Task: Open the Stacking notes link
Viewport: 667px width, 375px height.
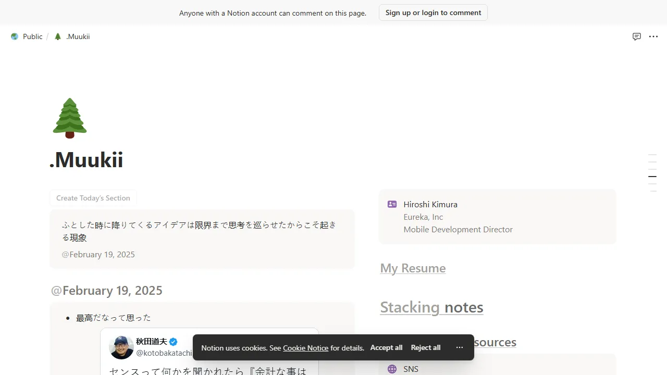Action: click(431, 307)
